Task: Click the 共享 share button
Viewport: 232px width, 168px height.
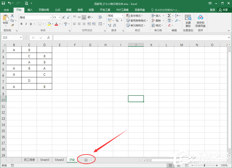Action: pyautogui.click(x=225, y=10)
